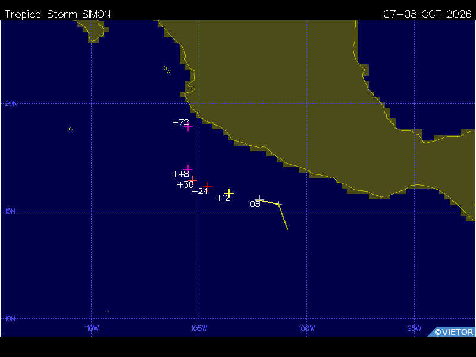Click the 15N latitude label

pyautogui.click(x=10, y=211)
